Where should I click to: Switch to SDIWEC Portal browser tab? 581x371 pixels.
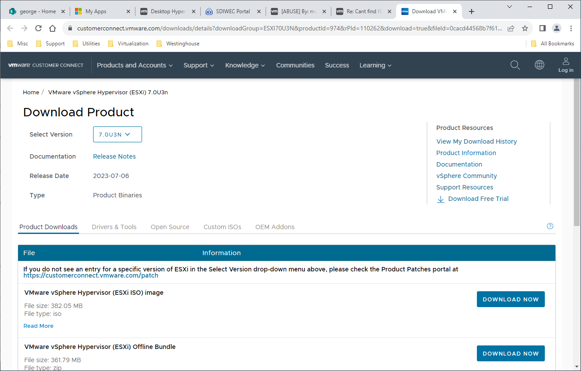tap(233, 11)
